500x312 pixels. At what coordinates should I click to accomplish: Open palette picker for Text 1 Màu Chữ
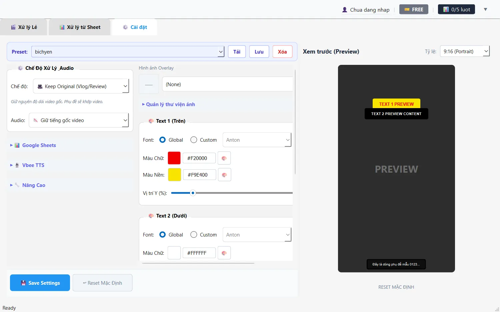coord(224,158)
